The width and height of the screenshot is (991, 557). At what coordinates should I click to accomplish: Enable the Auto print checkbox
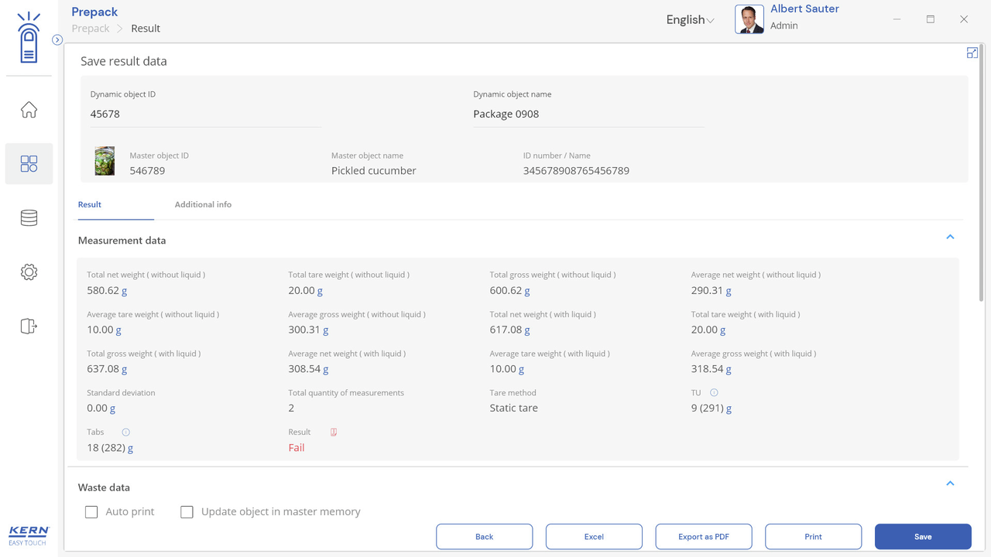point(91,512)
